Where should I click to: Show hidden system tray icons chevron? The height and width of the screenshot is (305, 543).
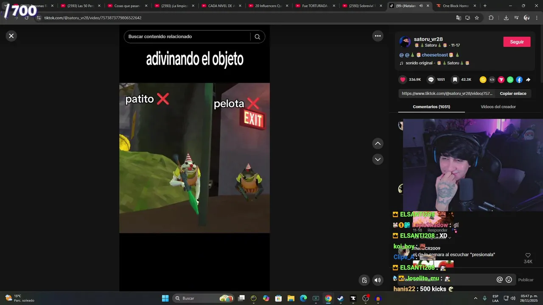pyautogui.click(x=475, y=298)
